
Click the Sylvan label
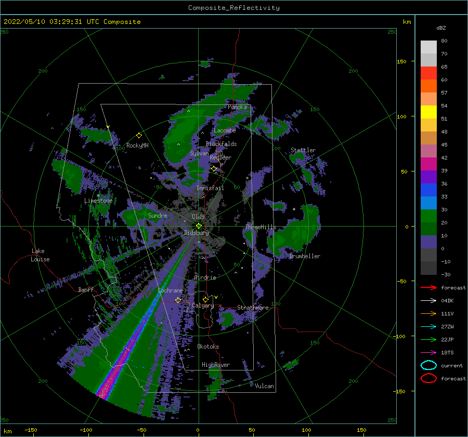click(x=199, y=153)
